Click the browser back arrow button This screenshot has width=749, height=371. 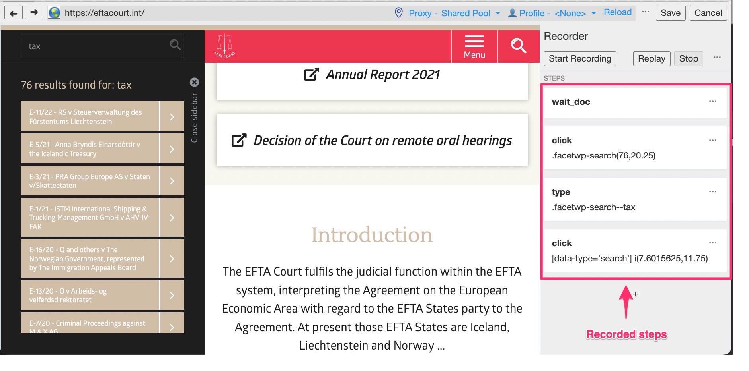14,13
